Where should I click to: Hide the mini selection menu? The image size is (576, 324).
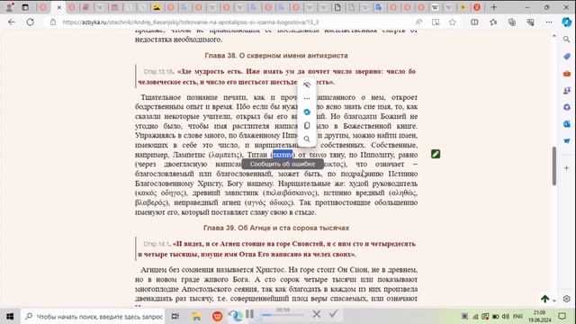pyautogui.click(x=307, y=85)
